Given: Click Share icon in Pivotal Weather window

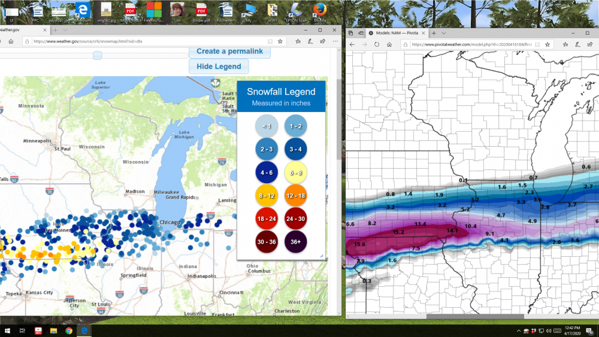Looking at the screenshot, I should click(590, 44).
